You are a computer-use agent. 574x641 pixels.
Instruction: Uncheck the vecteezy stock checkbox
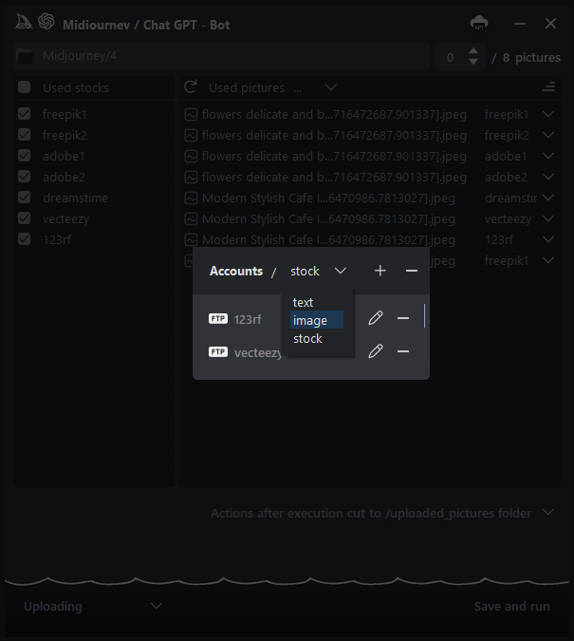tap(24, 217)
